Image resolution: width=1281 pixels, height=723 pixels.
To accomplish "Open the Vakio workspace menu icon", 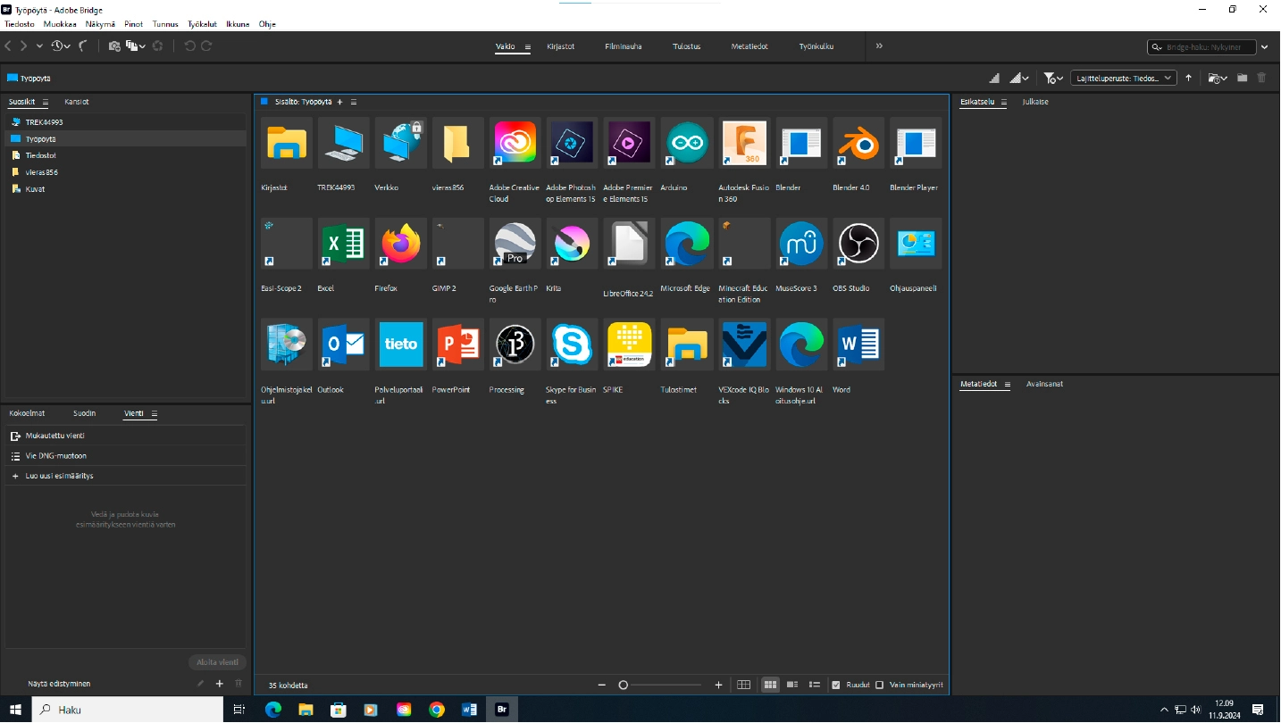I will click(x=527, y=46).
